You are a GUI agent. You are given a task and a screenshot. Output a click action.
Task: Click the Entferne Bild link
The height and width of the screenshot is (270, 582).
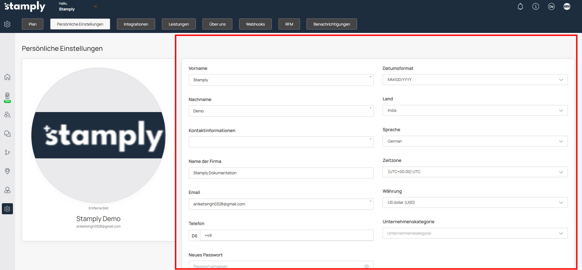coord(98,208)
